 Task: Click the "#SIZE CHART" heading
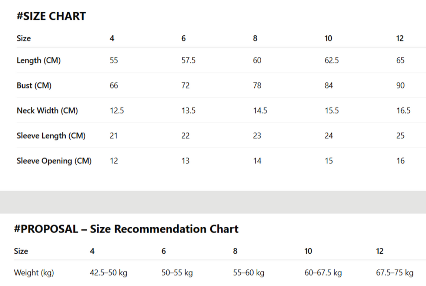51,17
